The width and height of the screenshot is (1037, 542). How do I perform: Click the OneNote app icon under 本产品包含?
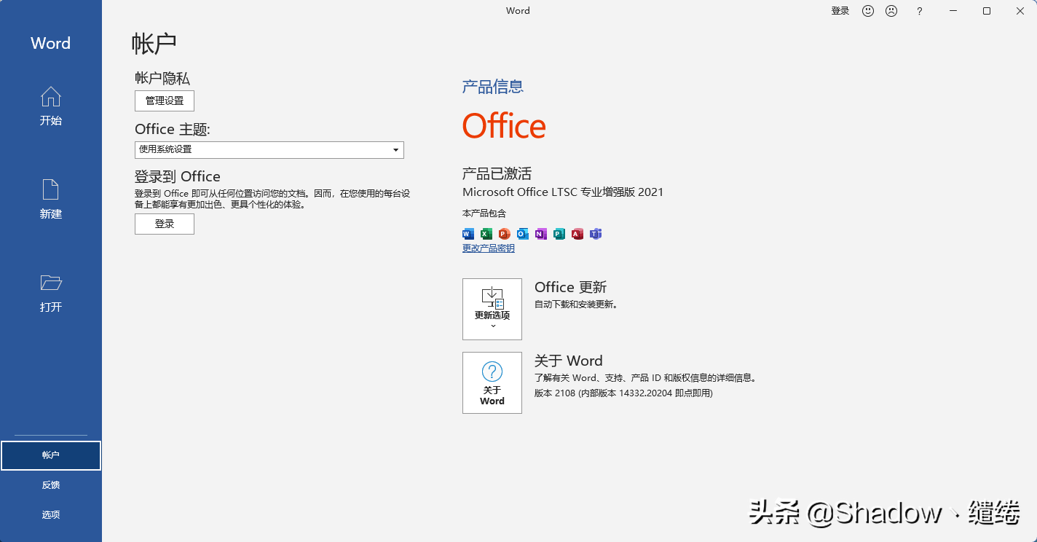coord(541,234)
